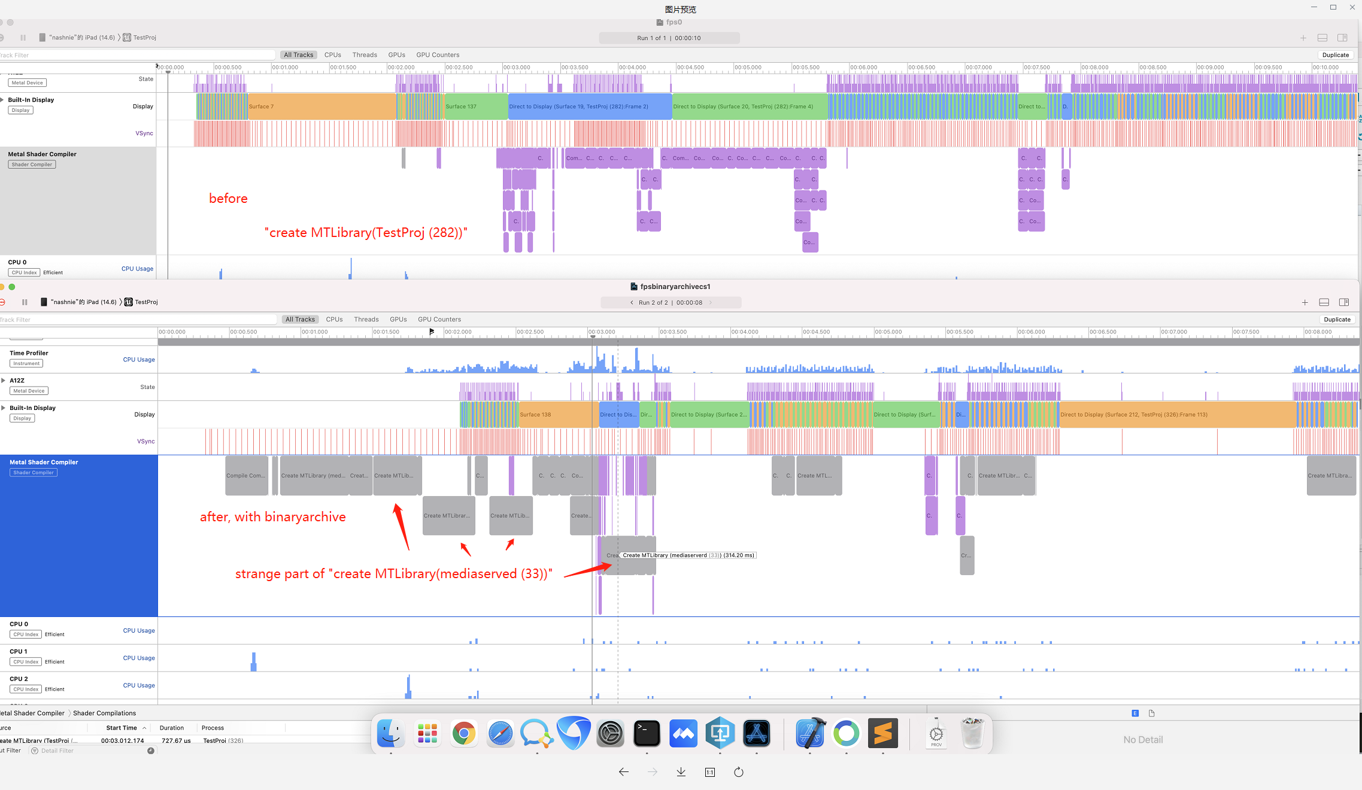Click the download arrow in image viewer toolbar

pos(681,772)
